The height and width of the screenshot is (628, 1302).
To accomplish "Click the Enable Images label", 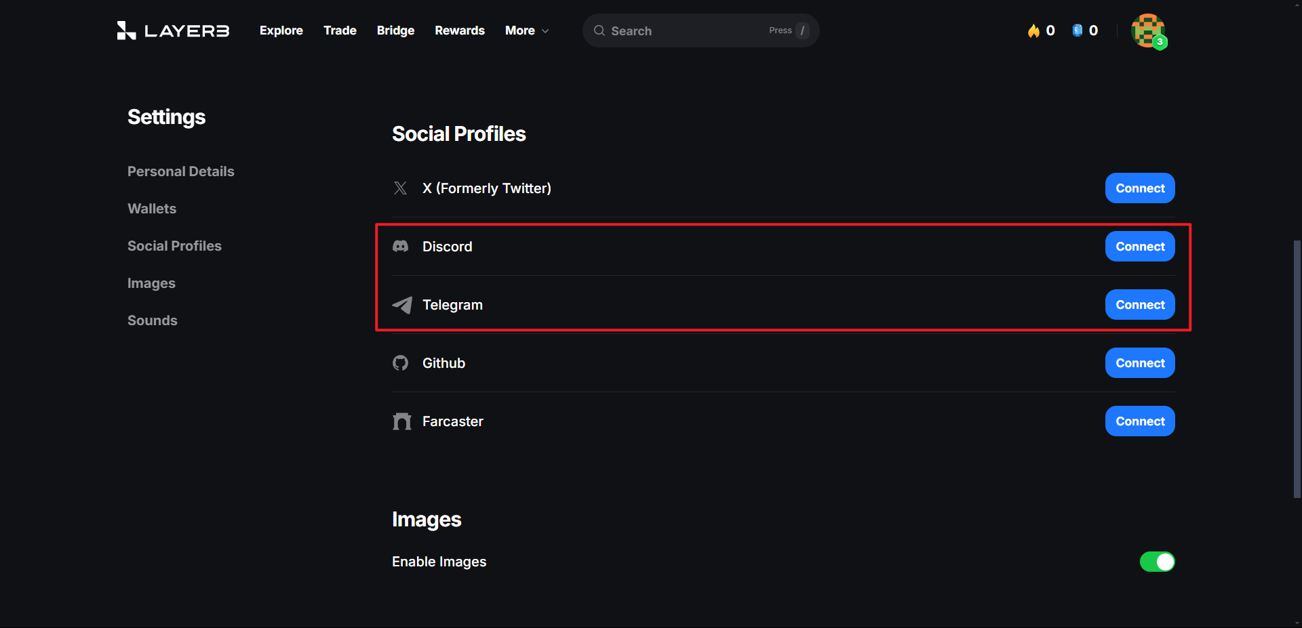I will [439, 562].
